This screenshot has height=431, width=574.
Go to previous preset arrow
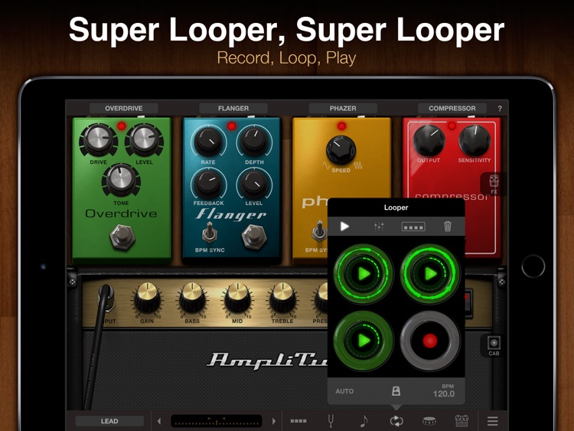coord(159,421)
